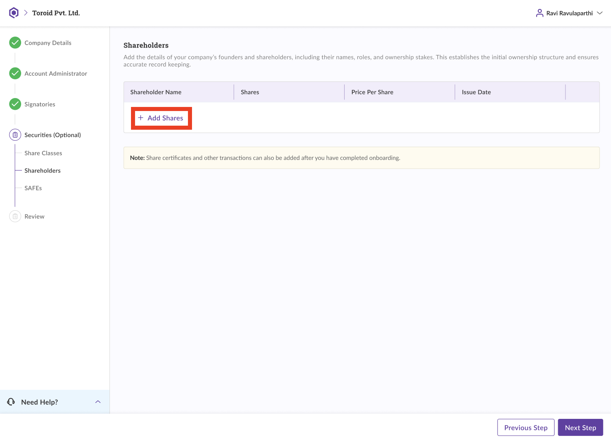Expand the Need Help panel chevron
Image resolution: width=611 pixels, height=440 pixels.
click(98, 402)
